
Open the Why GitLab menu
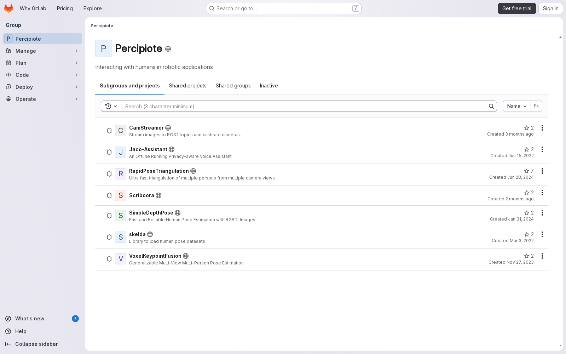[x=33, y=8]
